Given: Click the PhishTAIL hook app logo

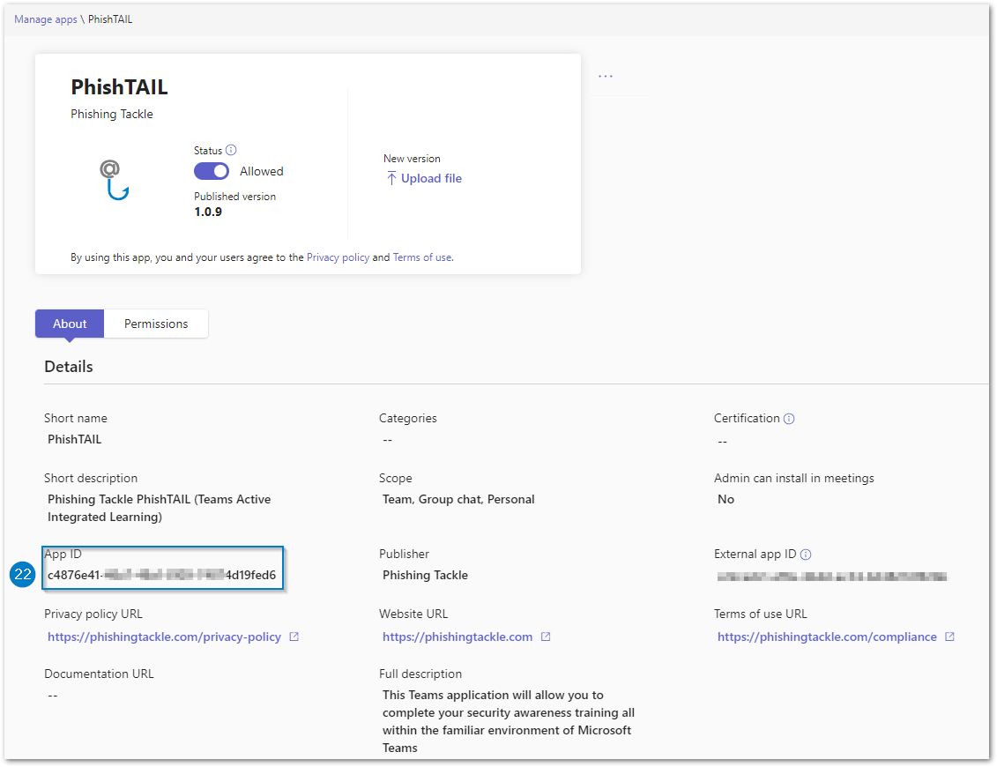Looking at the screenshot, I should coord(115,180).
